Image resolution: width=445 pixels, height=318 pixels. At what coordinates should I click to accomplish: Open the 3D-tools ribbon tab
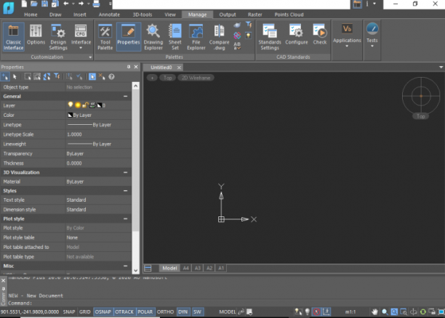[x=143, y=15]
